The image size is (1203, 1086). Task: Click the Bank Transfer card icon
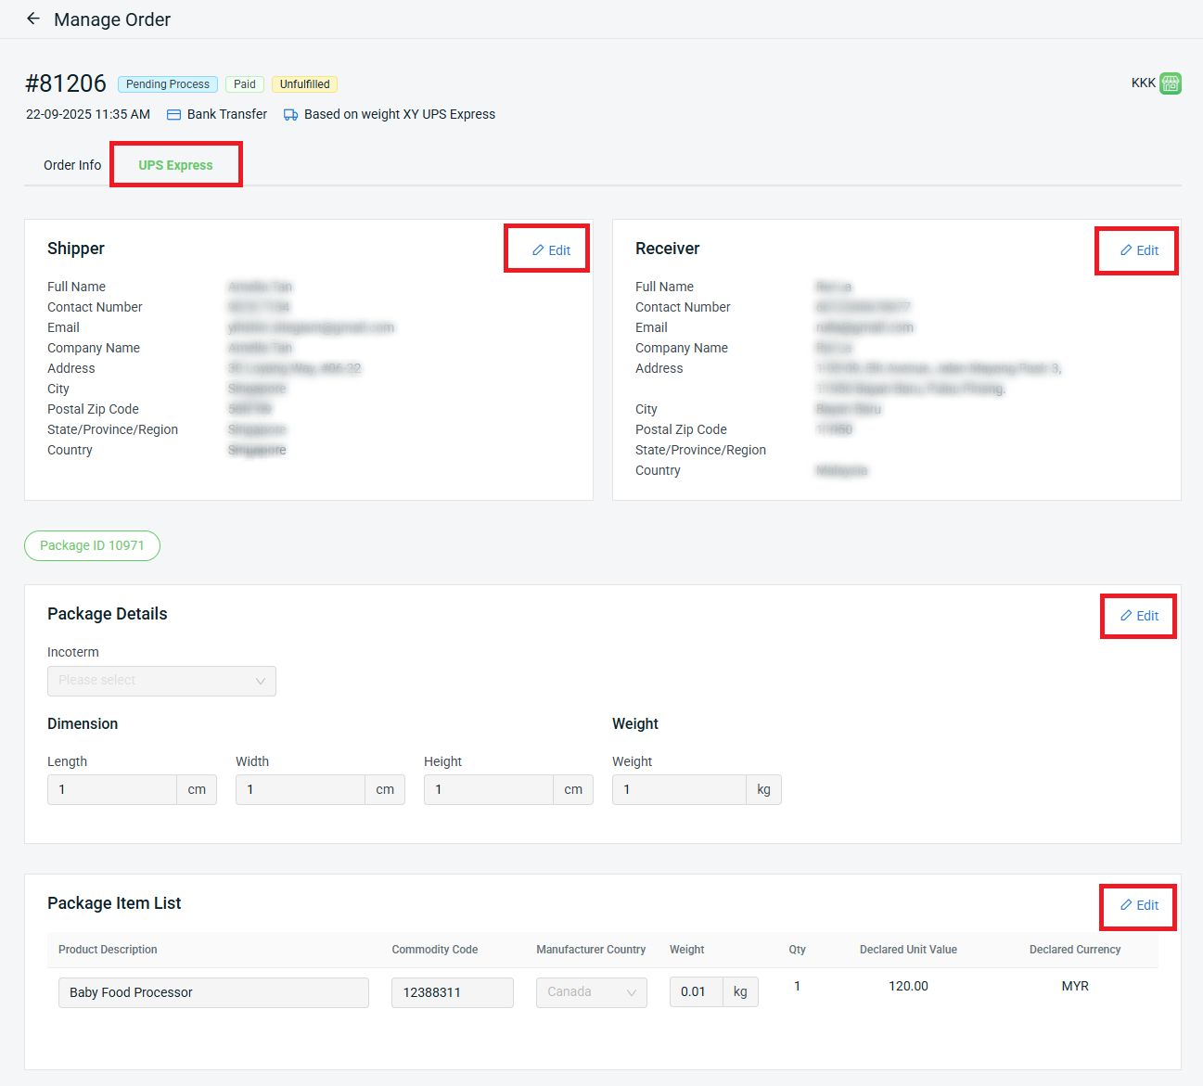point(173,115)
